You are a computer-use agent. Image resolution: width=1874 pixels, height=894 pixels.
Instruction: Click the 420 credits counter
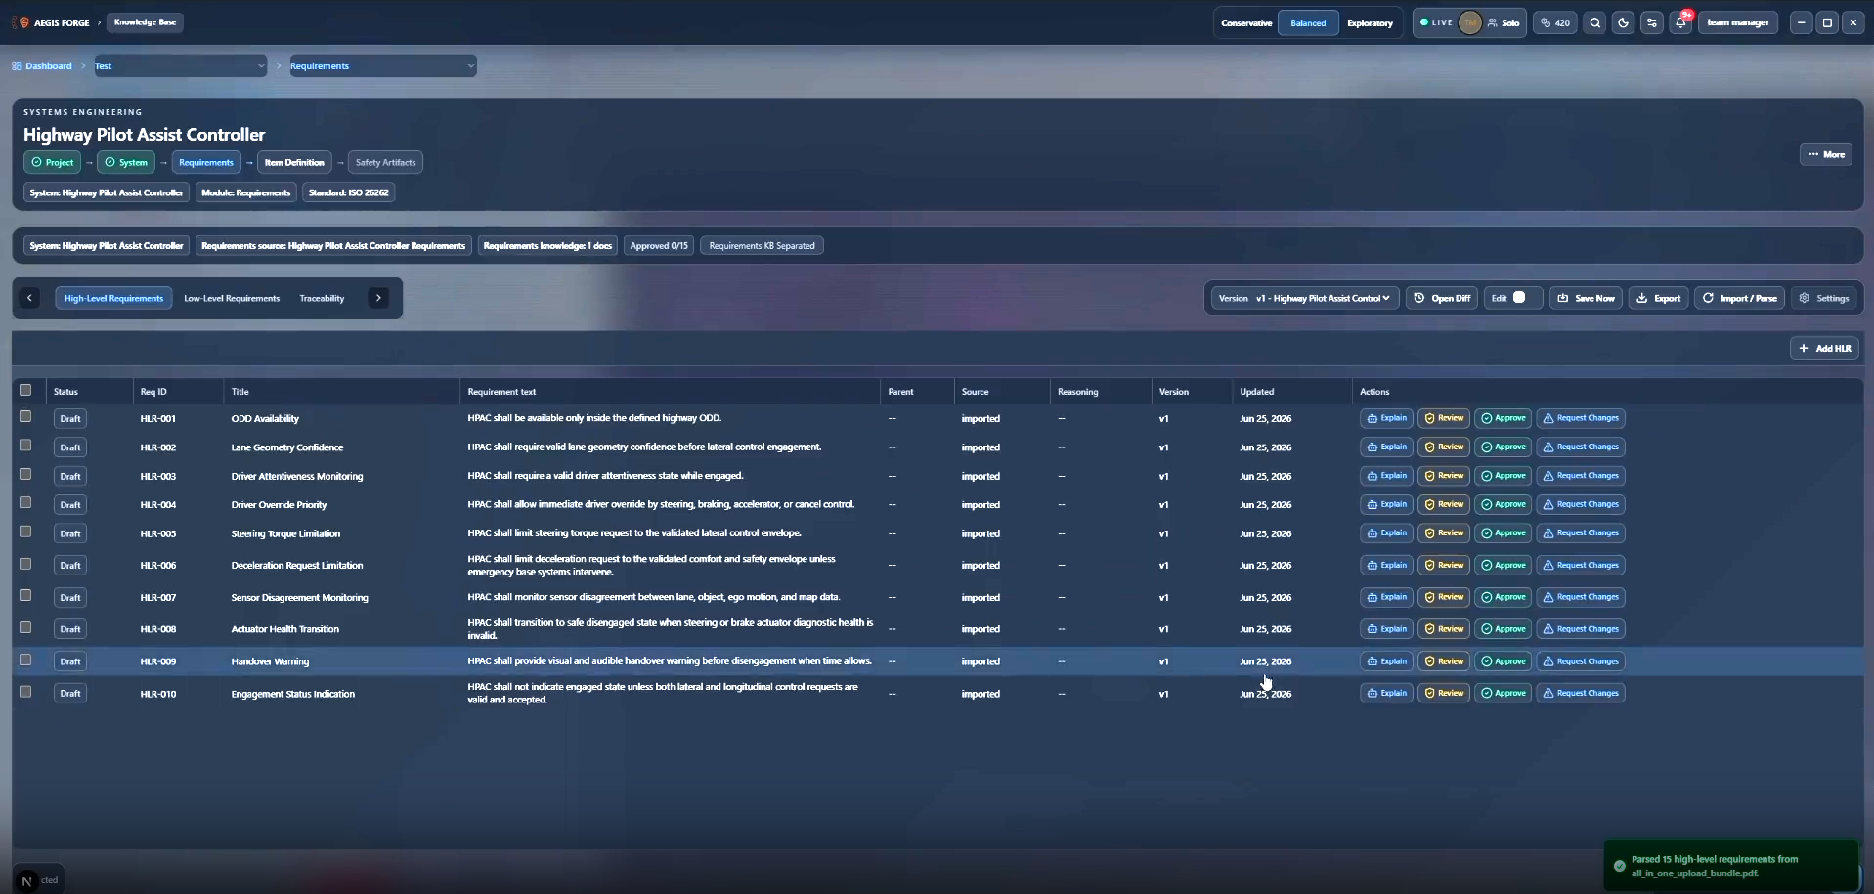coord(1555,22)
